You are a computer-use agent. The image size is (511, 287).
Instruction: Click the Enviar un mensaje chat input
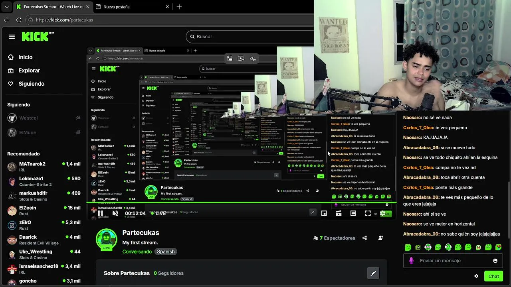pos(452,261)
